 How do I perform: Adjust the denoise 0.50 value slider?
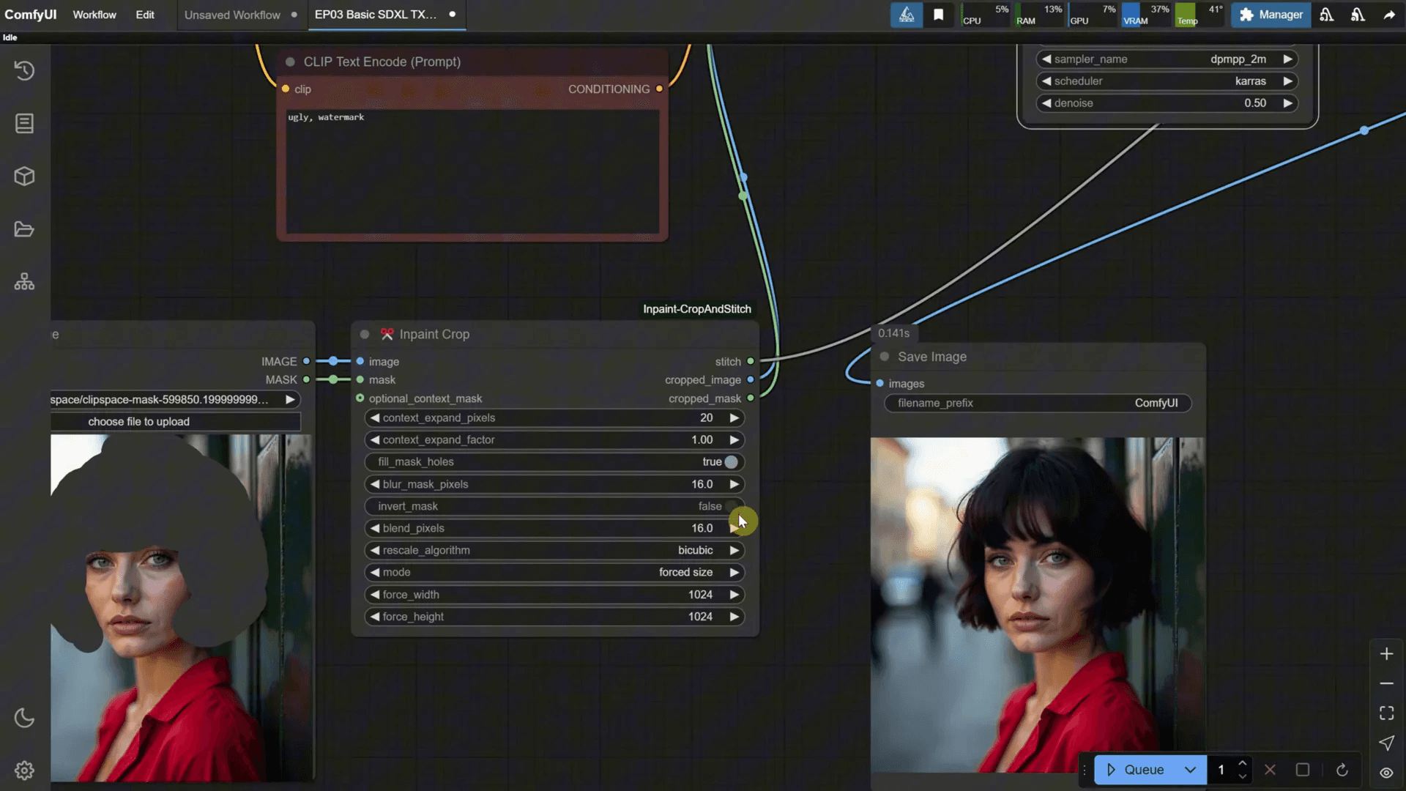[x=1167, y=103]
